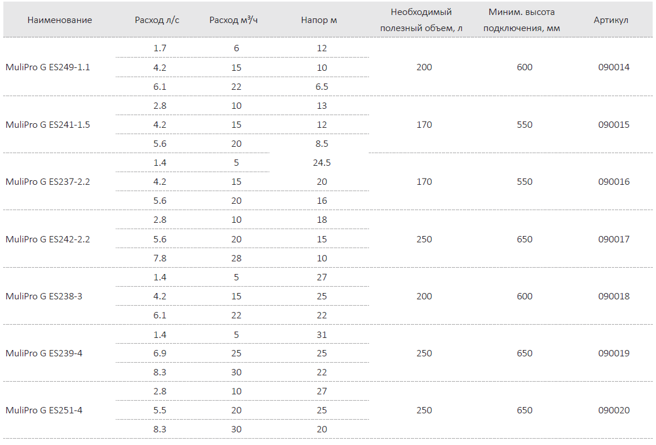Click article number 090014
The height and width of the screenshot is (445, 656).
[x=614, y=67]
